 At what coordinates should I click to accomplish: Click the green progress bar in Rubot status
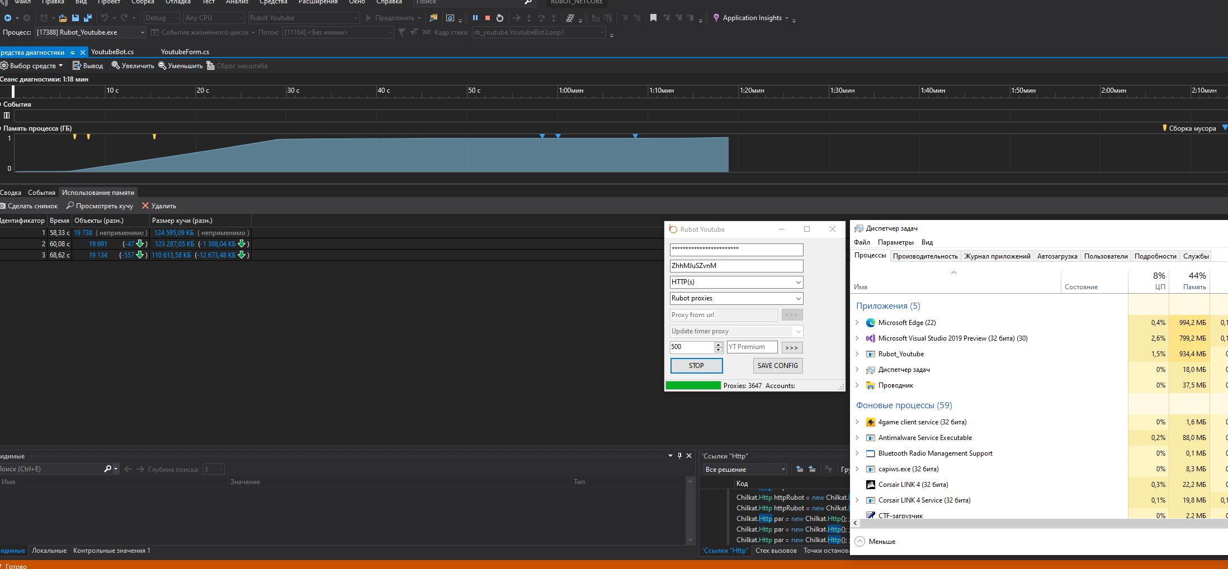click(x=693, y=386)
